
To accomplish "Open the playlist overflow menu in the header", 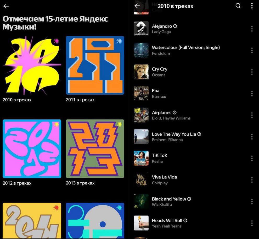I will tap(252, 6).
